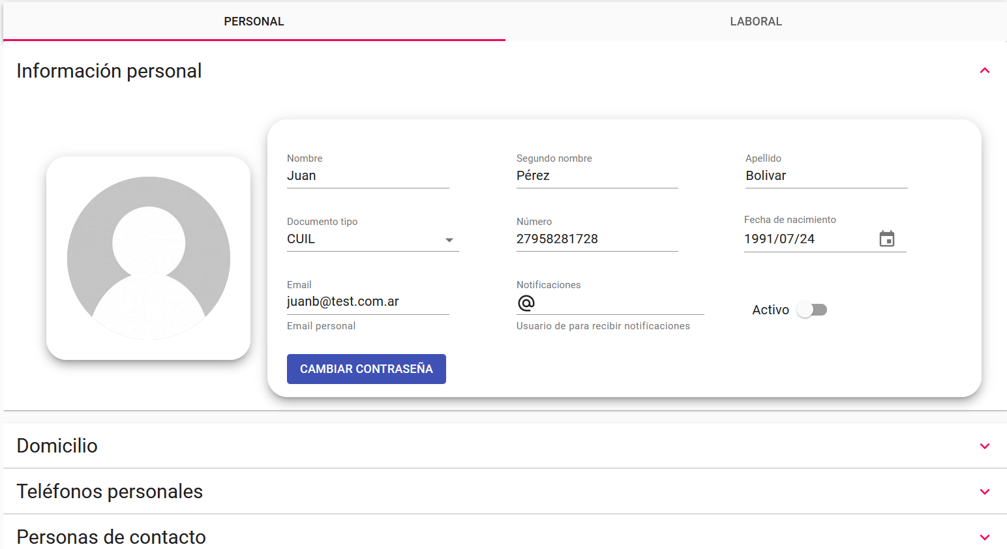Screen dimensions: 1007x549
Task: Focus the Segundo nombre input field
Action: tap(597, 176)
